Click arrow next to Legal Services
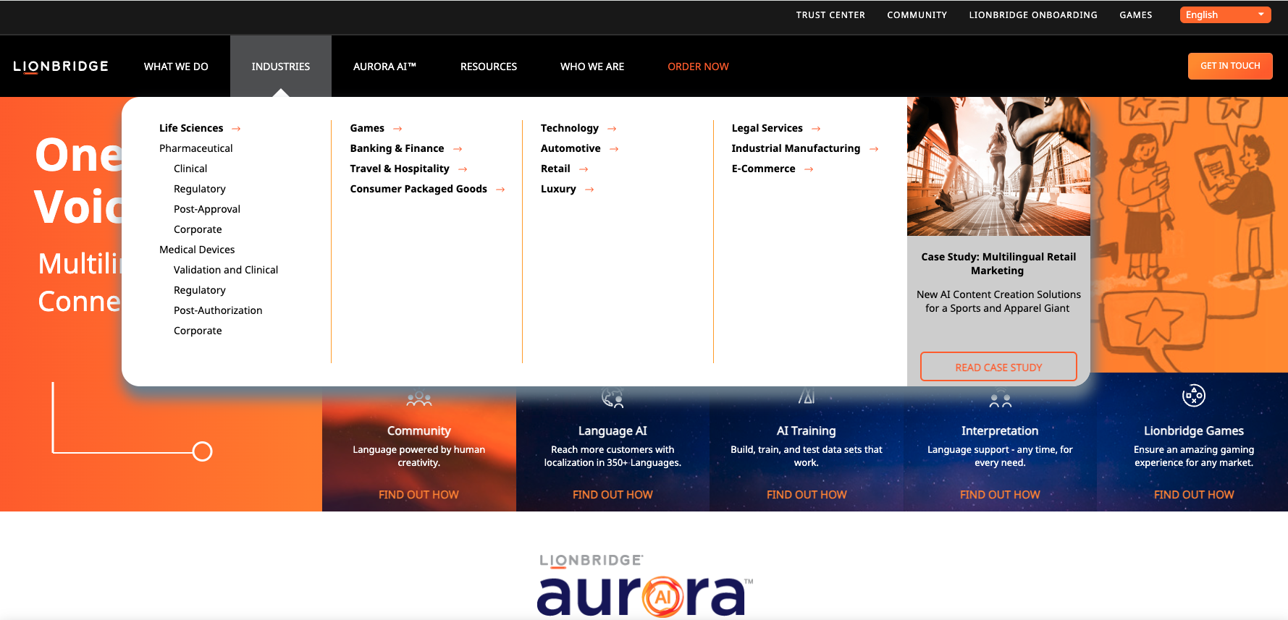Image resolution: width=1288 pixels, height=620 pixels. tap(816, 129)
